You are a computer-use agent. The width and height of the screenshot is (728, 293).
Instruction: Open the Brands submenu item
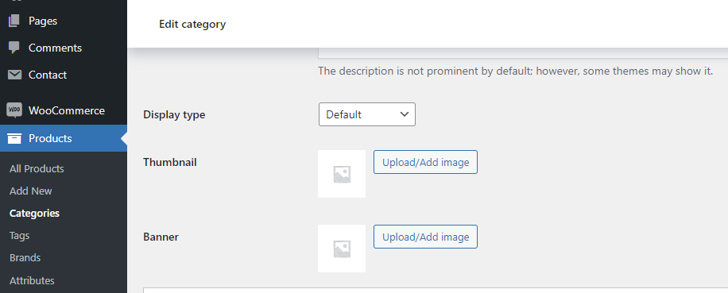coord(25,258)
